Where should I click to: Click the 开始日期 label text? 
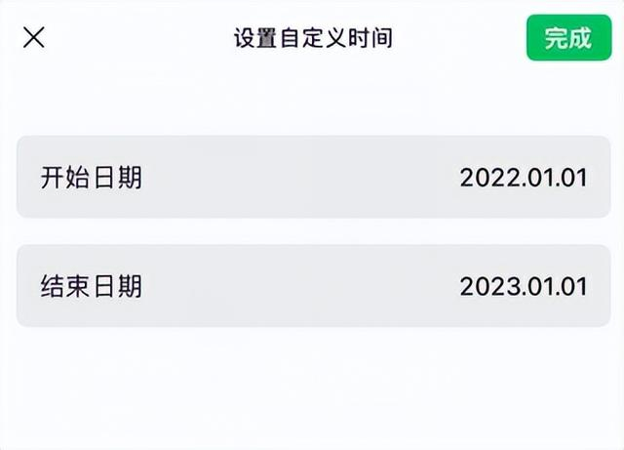click(91, 178)
